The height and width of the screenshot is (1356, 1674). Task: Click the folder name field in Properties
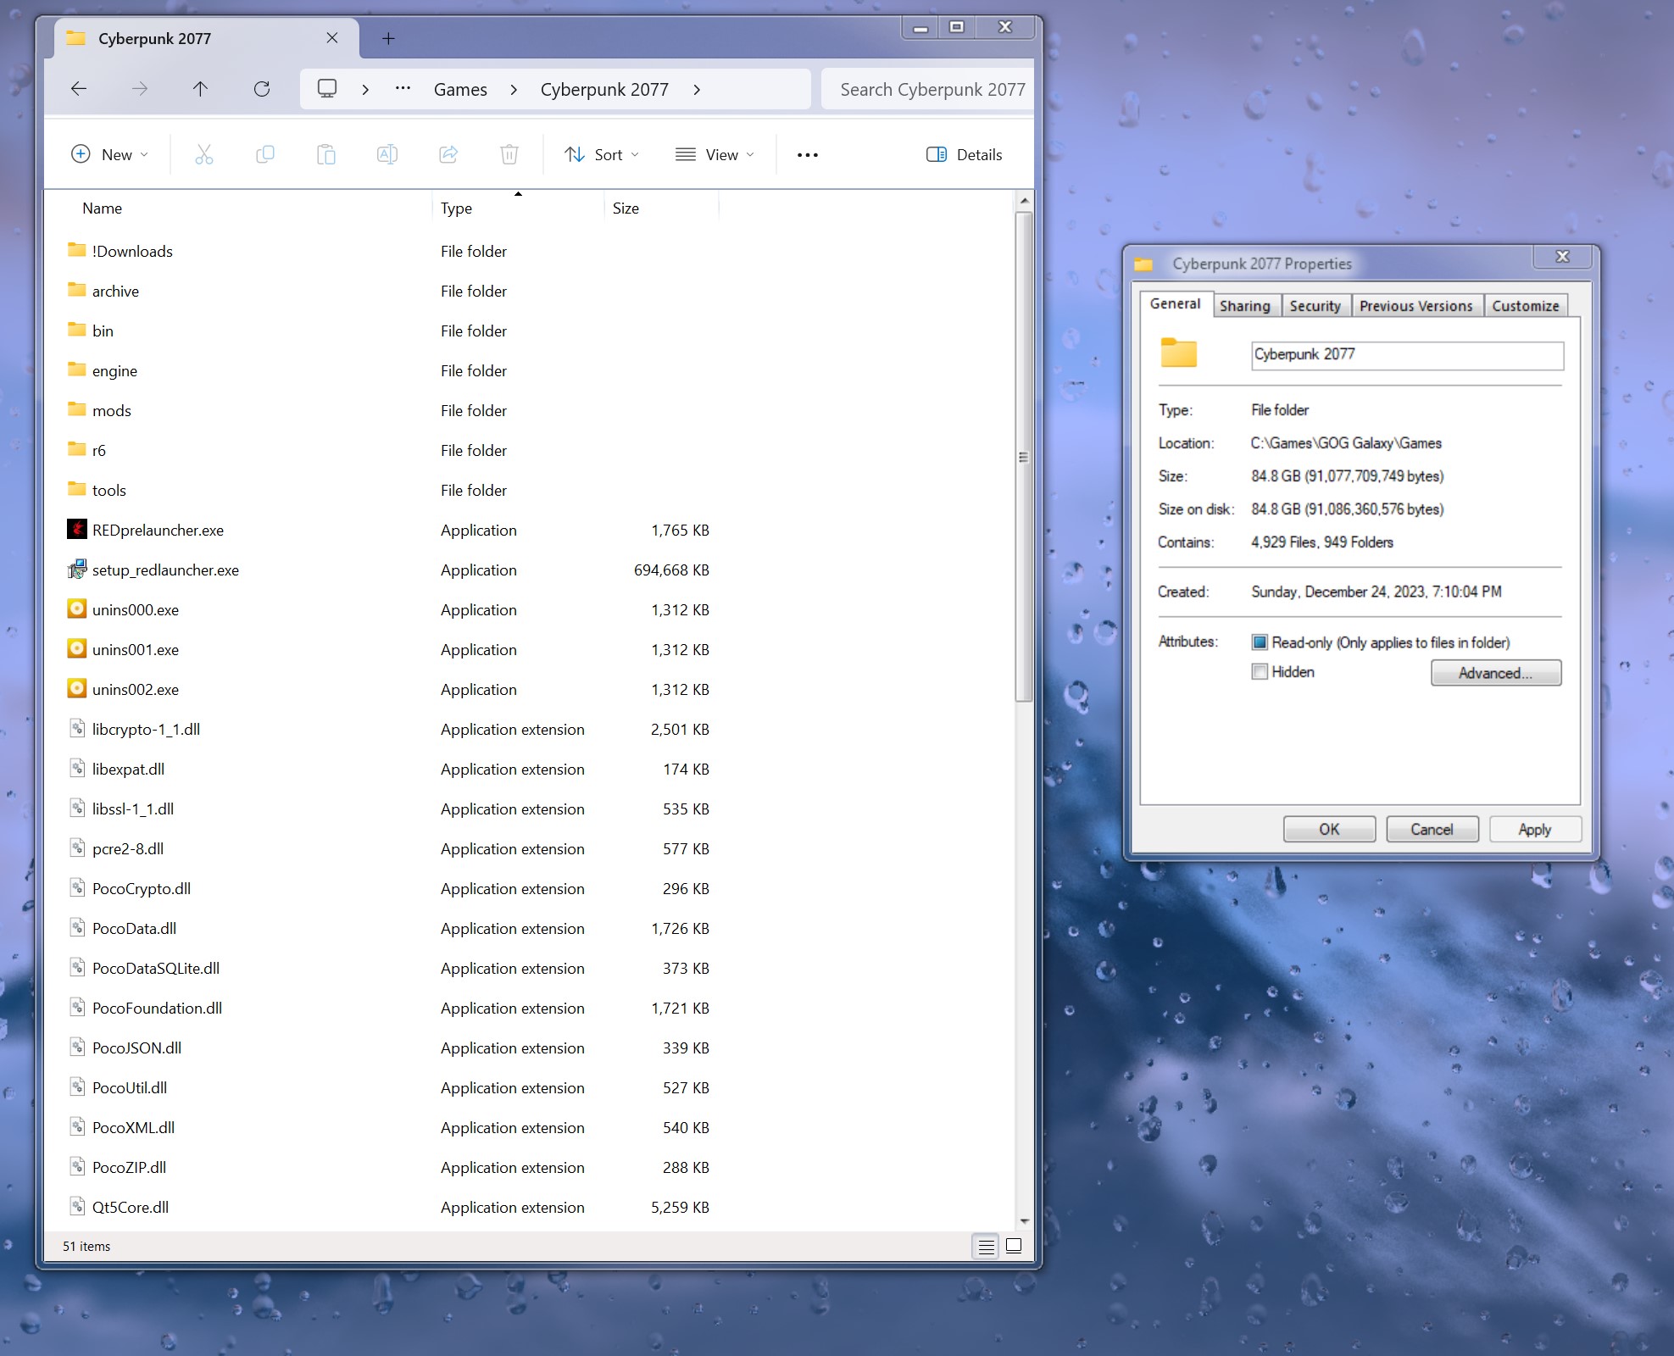click(x=1407, y=355)
